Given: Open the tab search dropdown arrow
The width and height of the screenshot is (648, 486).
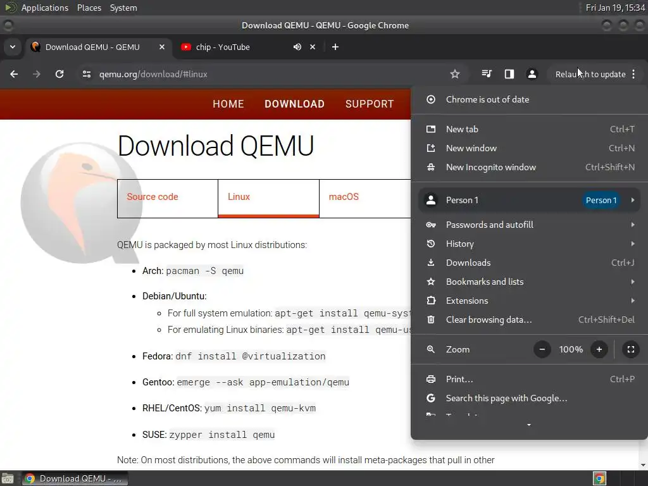Looking at the screenshot, I should click(x=13, y=47).
